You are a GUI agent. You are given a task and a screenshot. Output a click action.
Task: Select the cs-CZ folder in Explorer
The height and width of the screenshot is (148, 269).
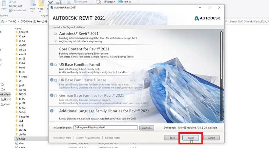[22, 41]
